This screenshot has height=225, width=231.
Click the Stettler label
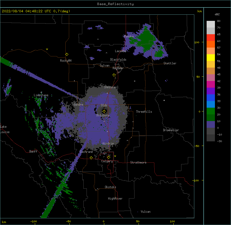click(170, 63)
